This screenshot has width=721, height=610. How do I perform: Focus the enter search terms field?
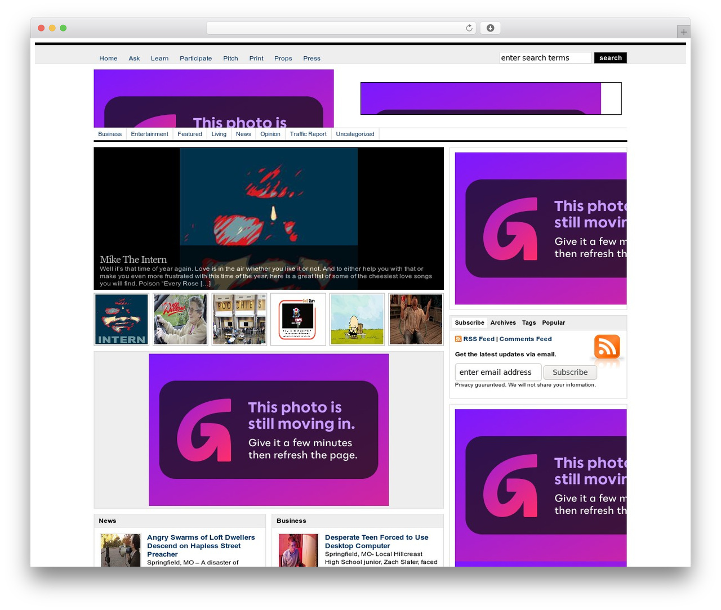pos(545,58)
